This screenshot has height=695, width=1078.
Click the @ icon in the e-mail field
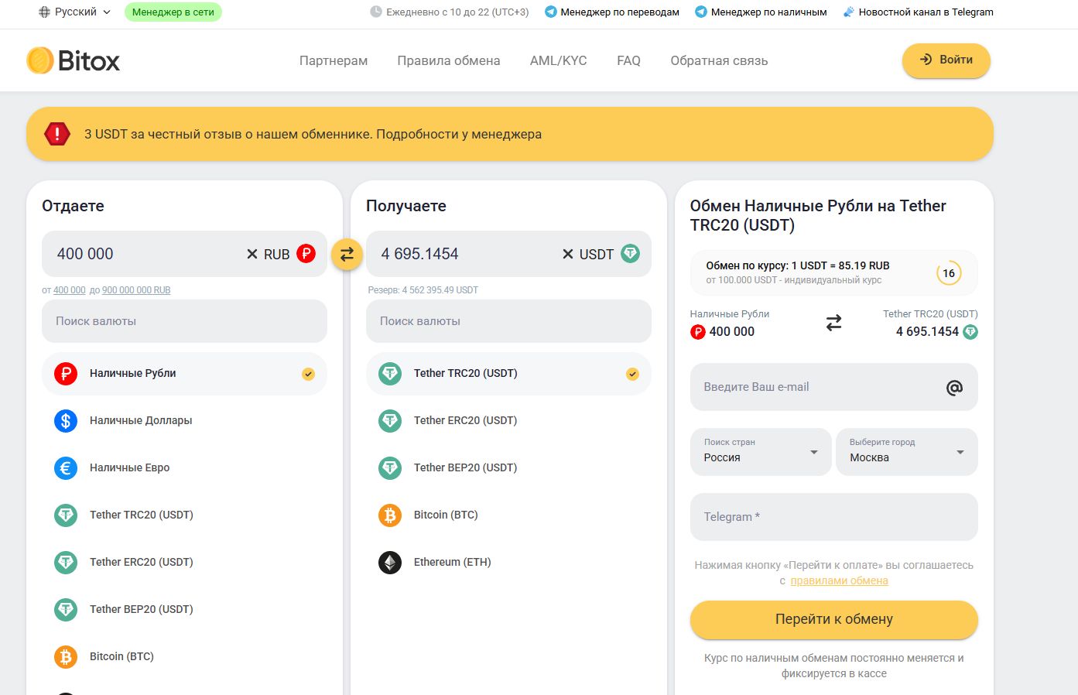coord(955,387)
